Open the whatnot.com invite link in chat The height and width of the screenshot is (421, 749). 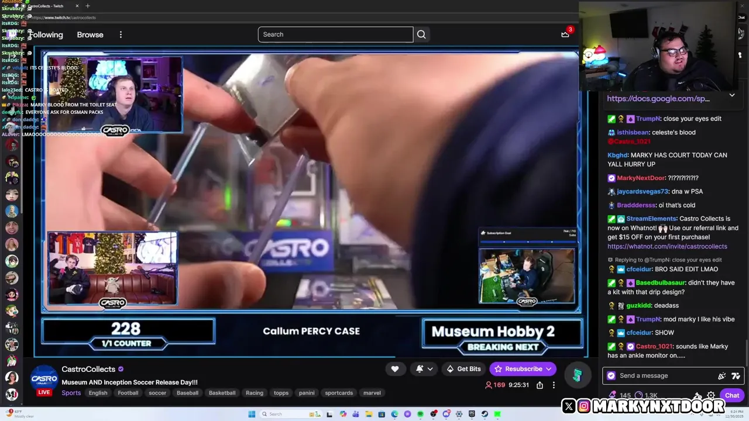[667, 247]
